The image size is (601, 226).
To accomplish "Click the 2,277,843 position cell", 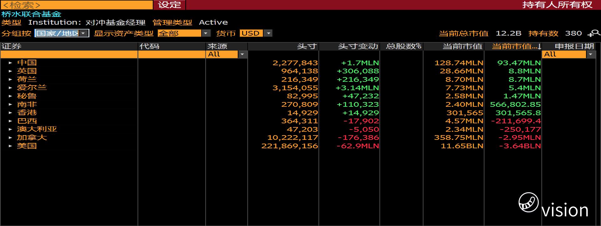I will coord(295,63).
